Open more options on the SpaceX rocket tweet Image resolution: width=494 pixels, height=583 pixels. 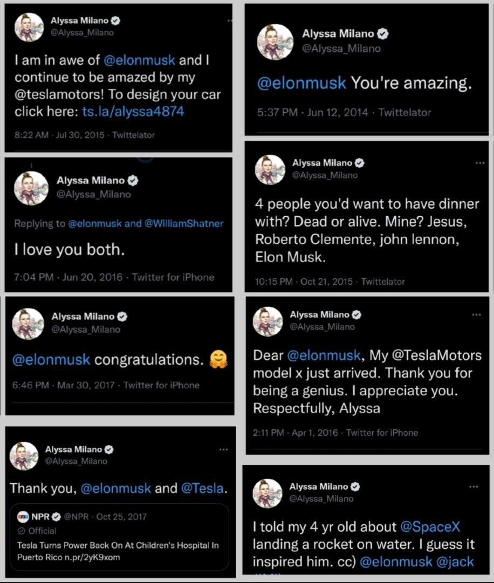click(473, 486)
